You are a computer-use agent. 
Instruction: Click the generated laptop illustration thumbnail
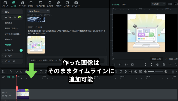pyautogui.click(x=36, y=45)
